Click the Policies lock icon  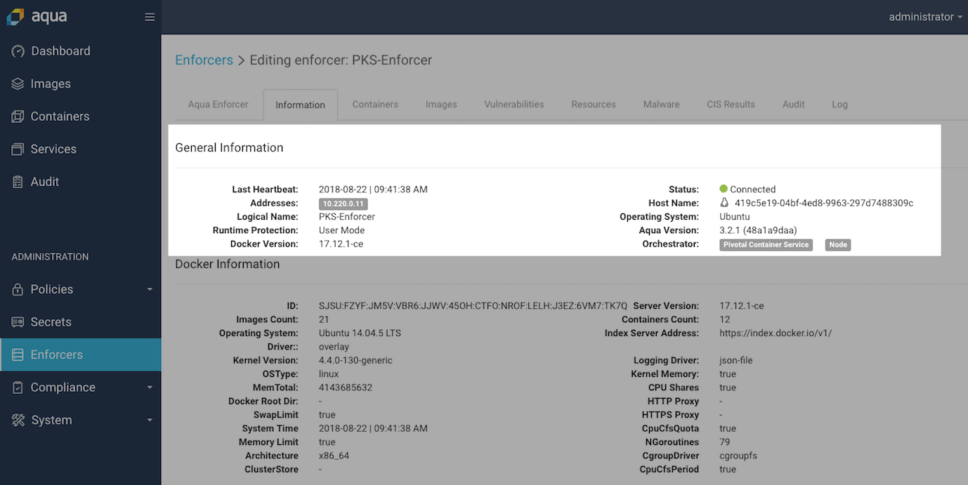pyautogui.click(x=18, y=289)
